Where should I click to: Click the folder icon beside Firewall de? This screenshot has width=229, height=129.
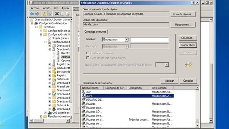point(54,87)
